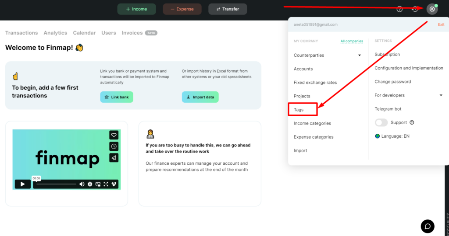Click the finmap video thumbnail
Image resolution: width=449 pixels, height=236 pixels.
[67, 160]
